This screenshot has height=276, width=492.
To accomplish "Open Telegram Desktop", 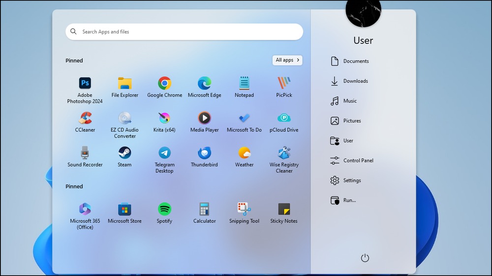I will [x=164, y=160].
